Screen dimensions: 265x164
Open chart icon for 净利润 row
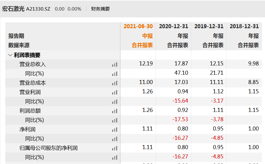point(115,130)
